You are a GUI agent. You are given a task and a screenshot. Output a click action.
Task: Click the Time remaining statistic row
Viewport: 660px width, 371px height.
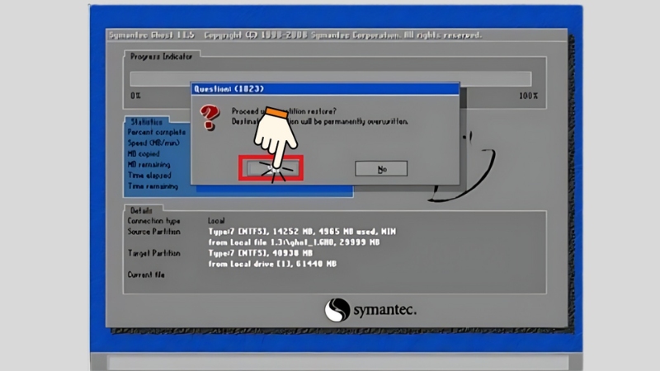pyautogui.click(x=153, y=186)
